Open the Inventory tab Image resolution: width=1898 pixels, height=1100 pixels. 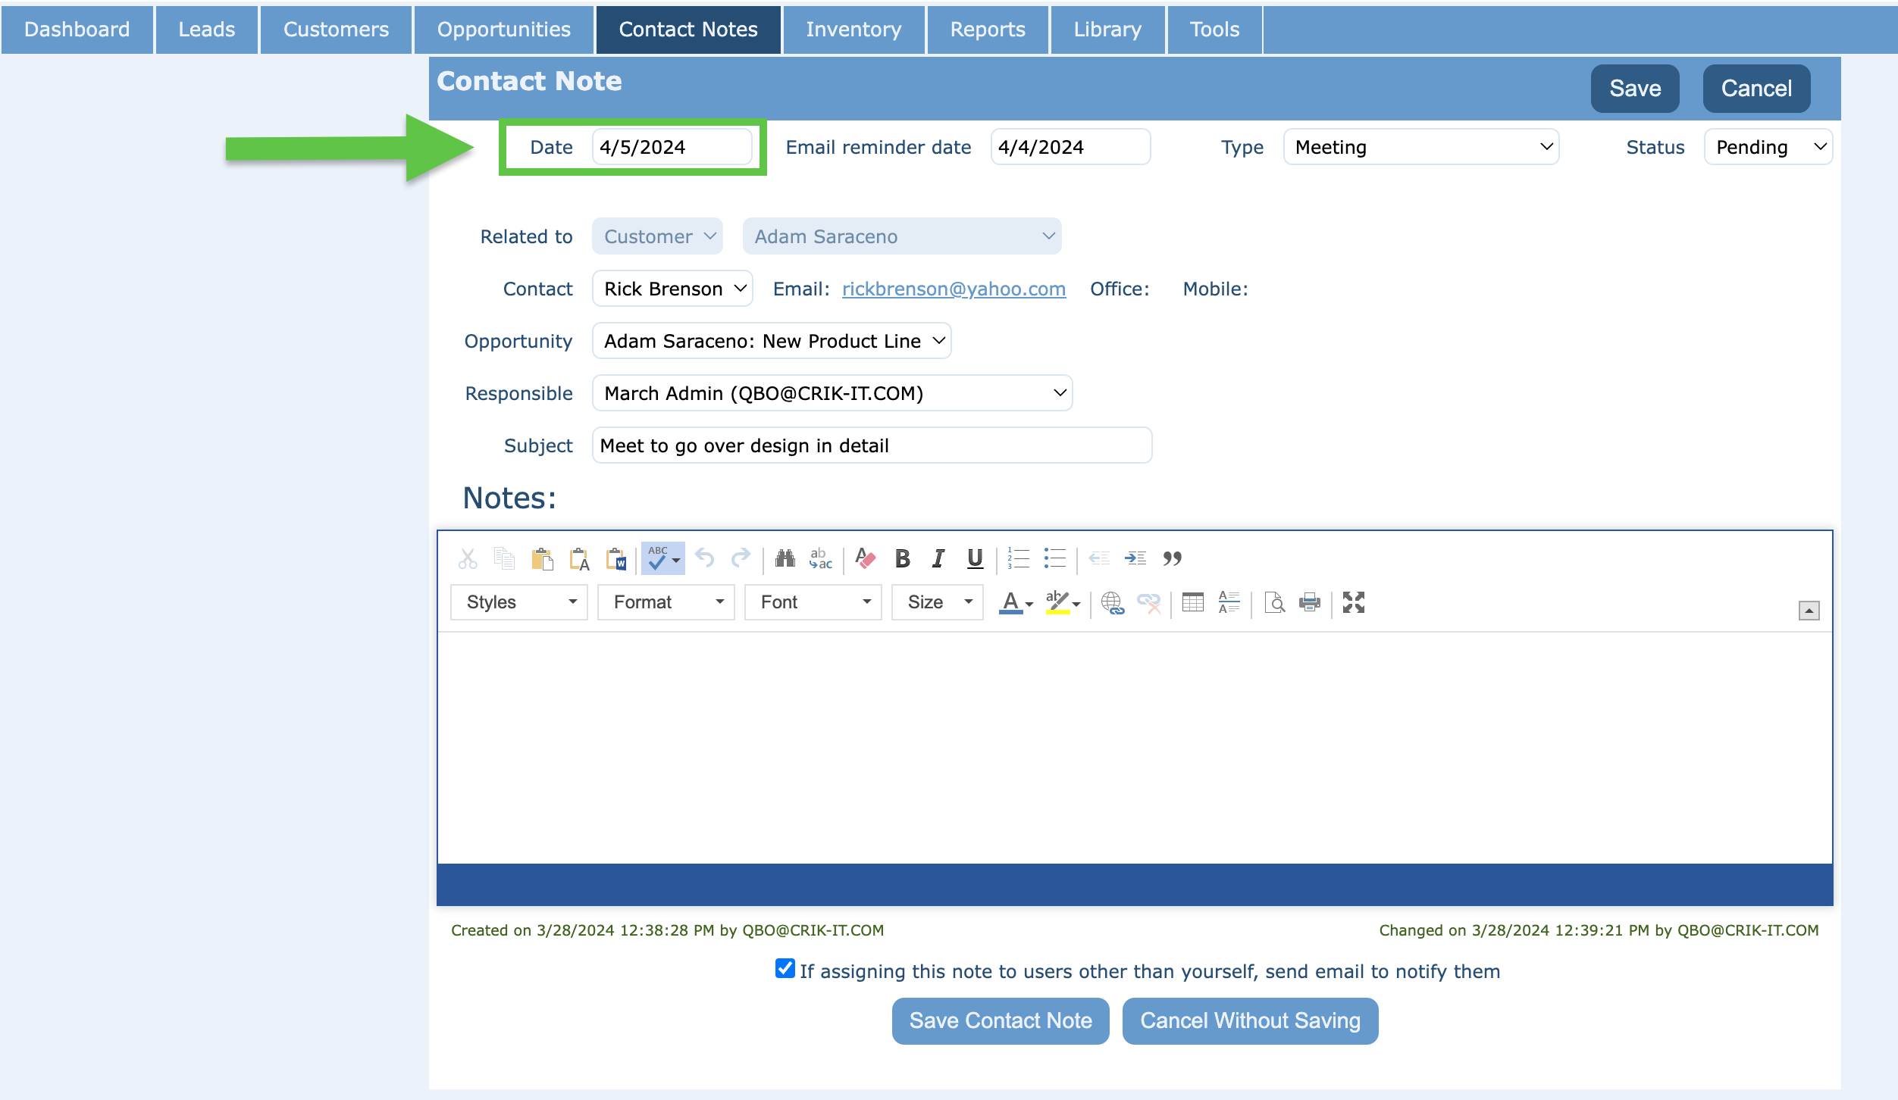pyautogui.click(x=853, y=29)
